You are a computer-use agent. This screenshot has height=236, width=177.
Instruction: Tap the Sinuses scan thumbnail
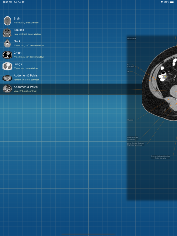[x=7, y=32]
